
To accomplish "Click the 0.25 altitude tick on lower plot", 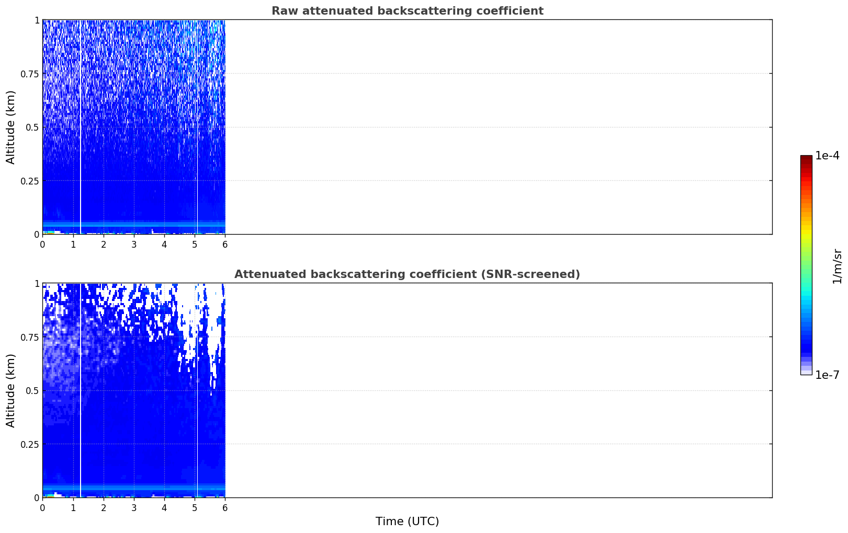I will click(x=30, y=444).
